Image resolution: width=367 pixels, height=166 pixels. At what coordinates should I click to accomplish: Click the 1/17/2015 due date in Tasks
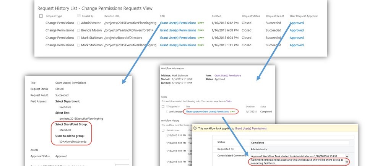(251, 112)
